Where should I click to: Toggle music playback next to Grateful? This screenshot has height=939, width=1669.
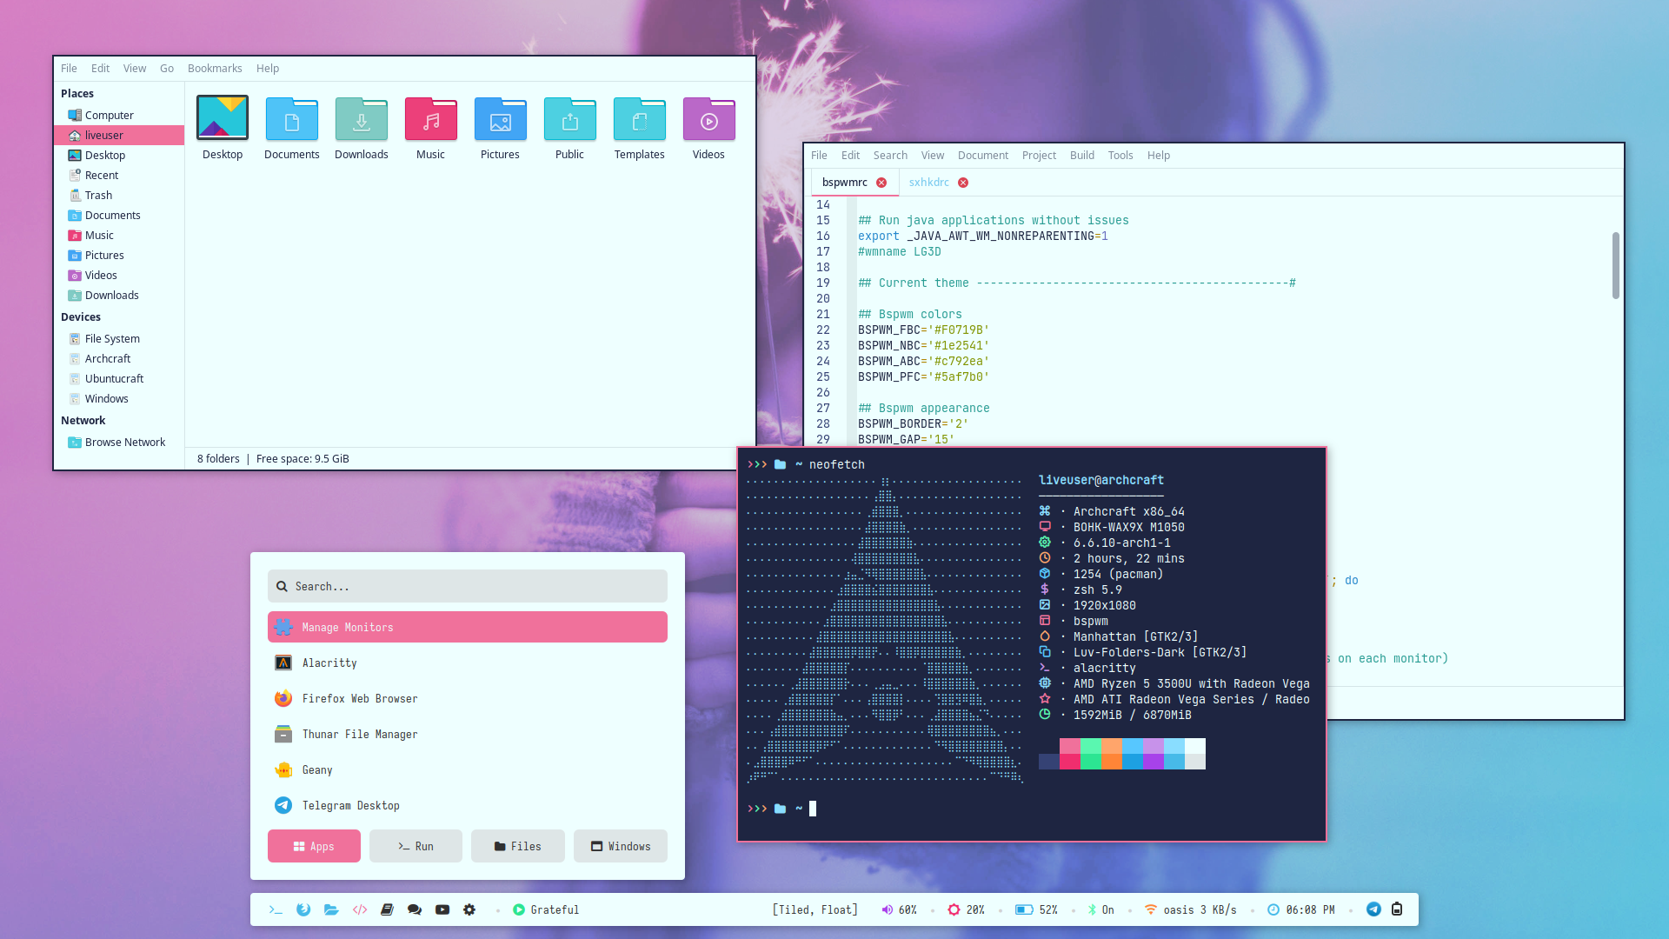(519, 909)
